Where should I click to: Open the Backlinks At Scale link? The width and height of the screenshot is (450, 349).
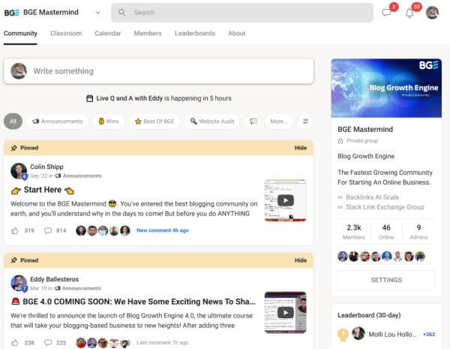[x=372, y=197]
